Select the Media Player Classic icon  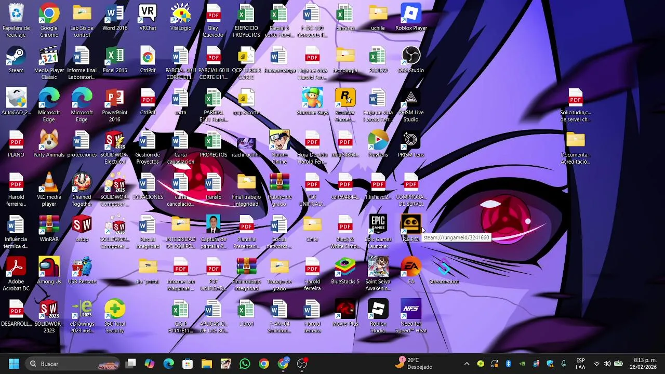(x=49, y=63)
